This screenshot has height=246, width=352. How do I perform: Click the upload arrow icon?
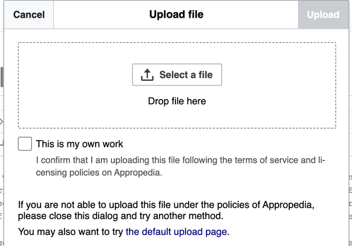click(x=147, y=74)
